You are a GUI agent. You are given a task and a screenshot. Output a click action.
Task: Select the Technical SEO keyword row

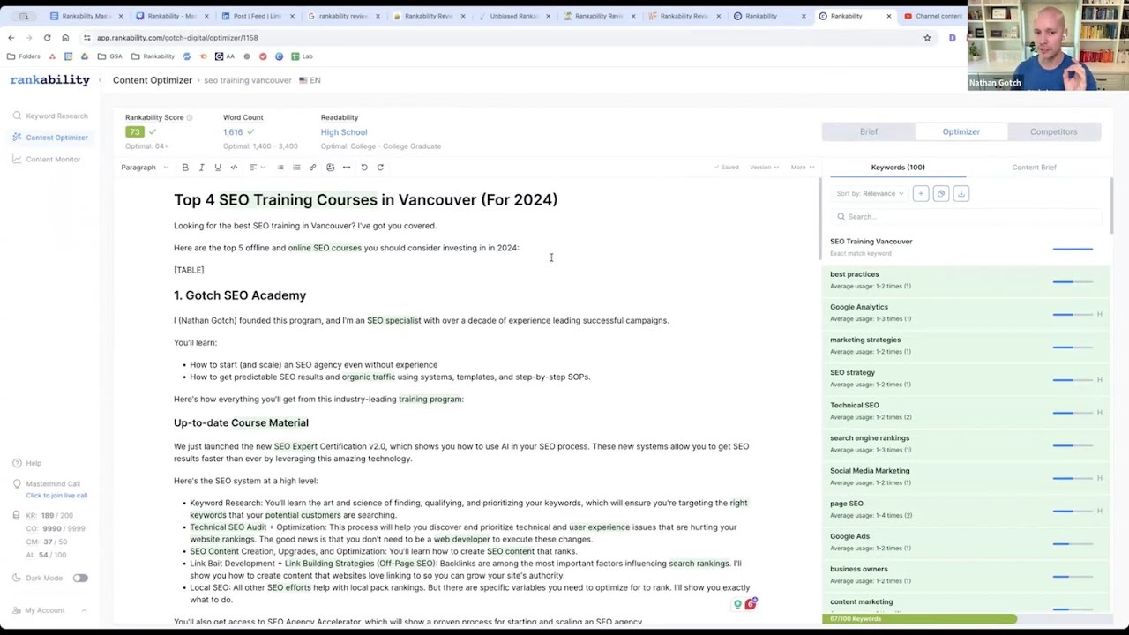(966, 411)
